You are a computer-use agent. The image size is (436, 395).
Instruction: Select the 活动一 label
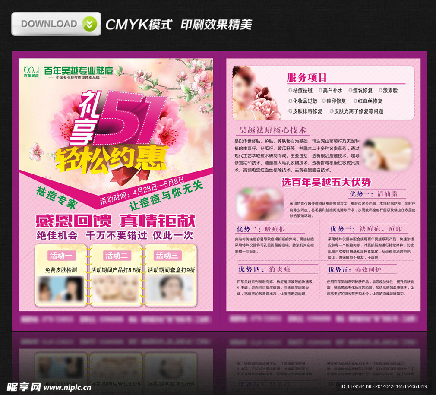[61, 256]
